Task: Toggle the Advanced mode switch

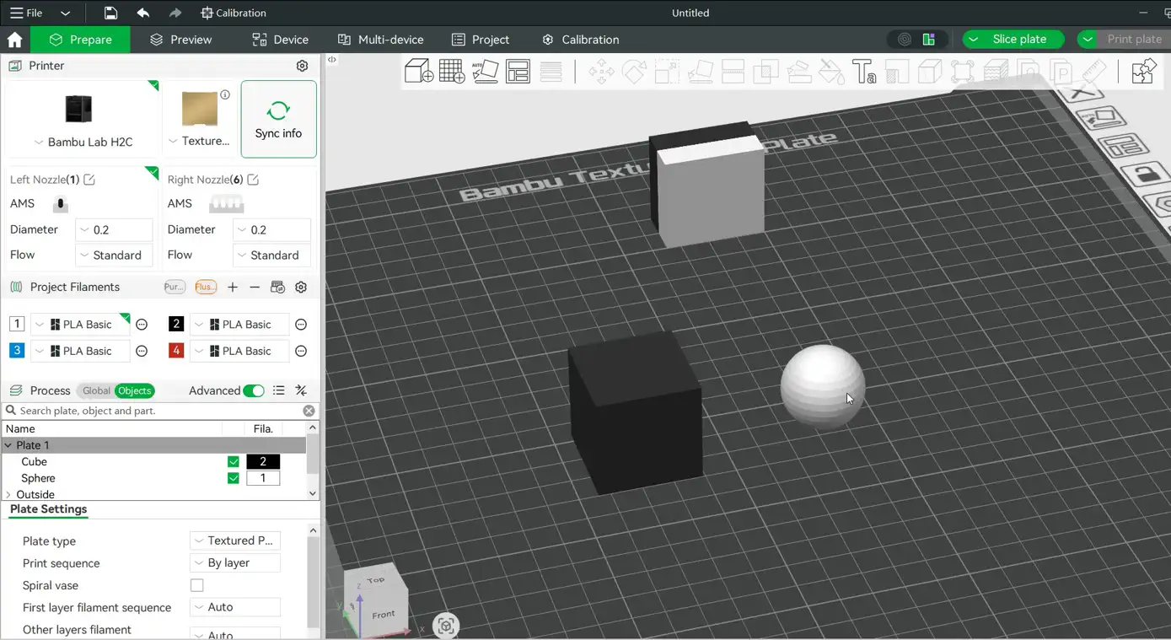Action: (x=254, y=390)
